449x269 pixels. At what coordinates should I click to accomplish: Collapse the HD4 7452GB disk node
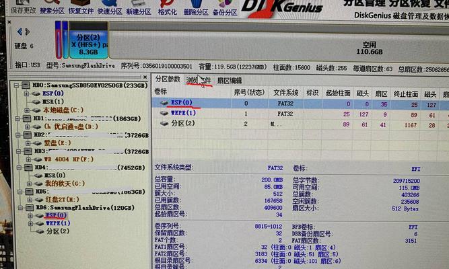pos(19,167)
